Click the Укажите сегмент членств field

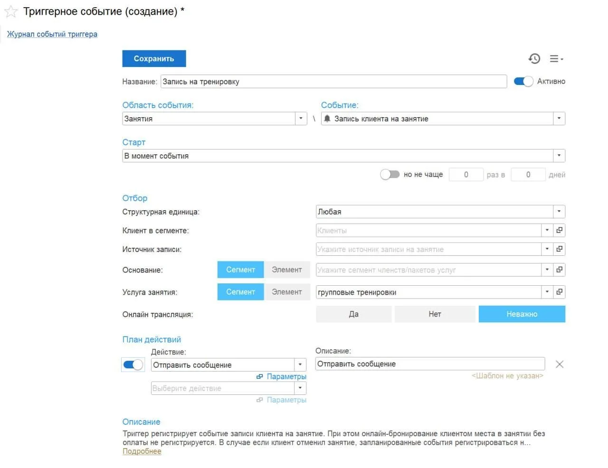click(x=428, y=270)
